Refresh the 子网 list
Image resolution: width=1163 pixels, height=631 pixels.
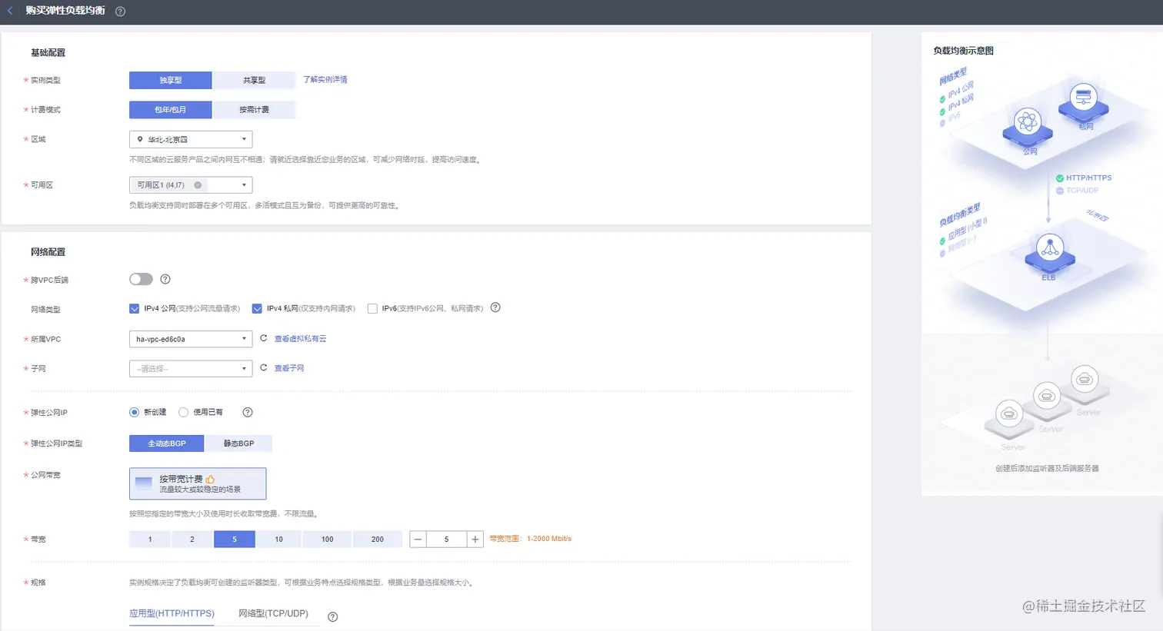(x=264, y=368)
